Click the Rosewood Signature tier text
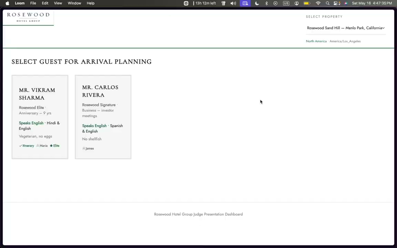The width and height of the screenshot is (397, 248). pyautogui.click(x=99, y=105)
